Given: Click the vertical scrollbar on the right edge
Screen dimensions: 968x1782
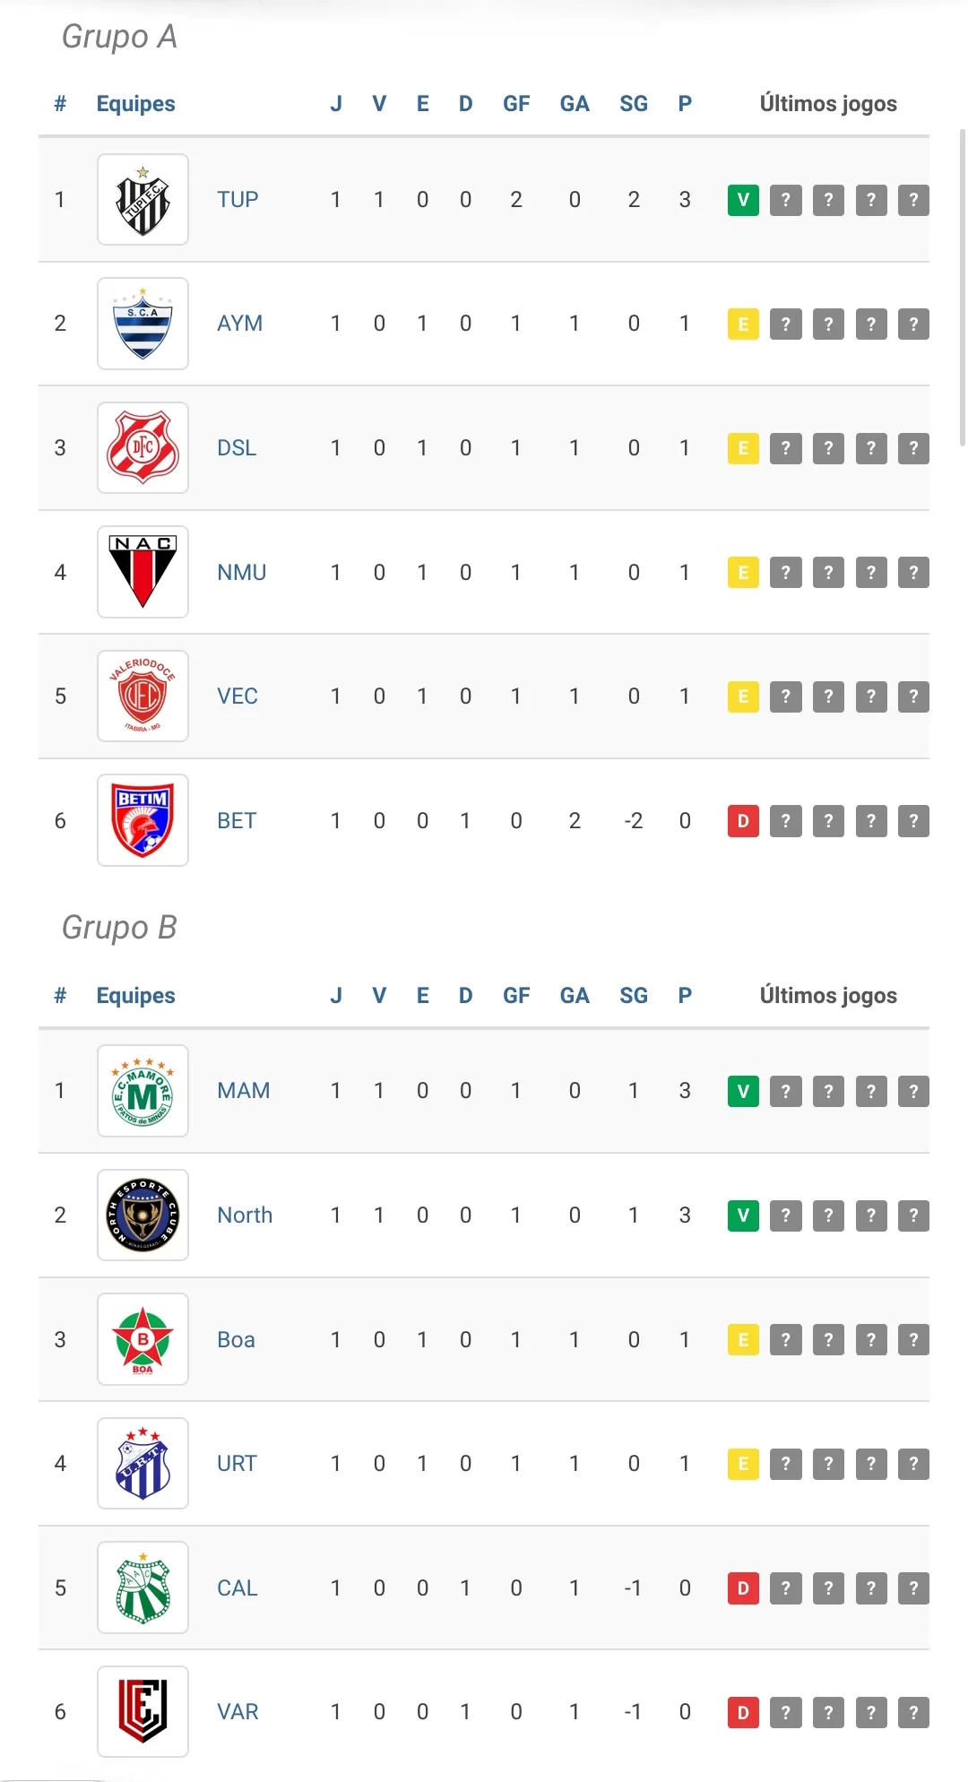Looking at the screenshot, I should pos(962,287).
